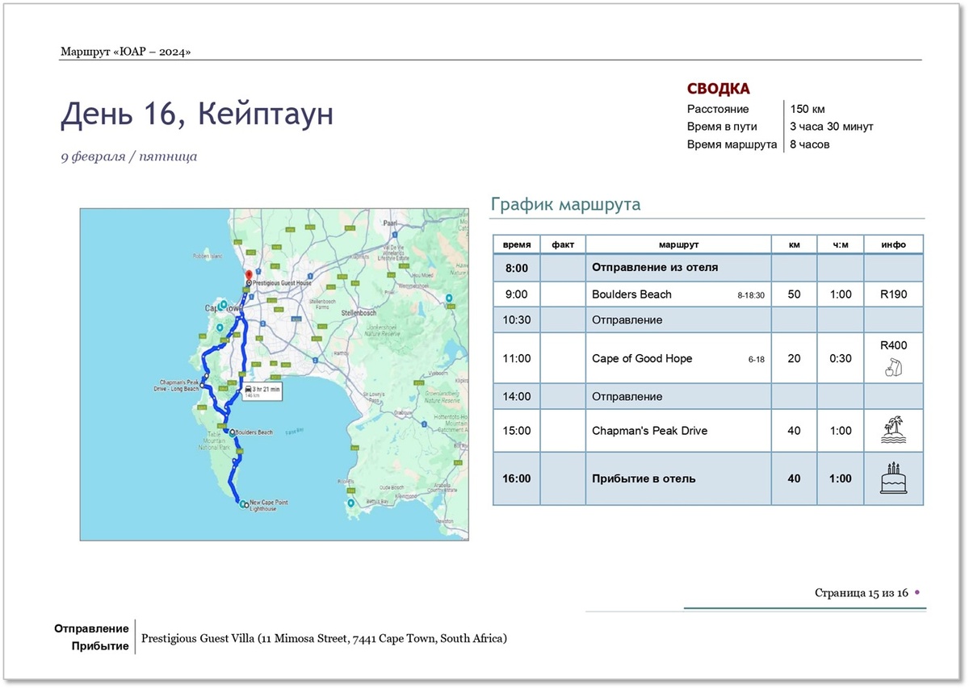
Task: Click the '11:00' time cell
Action: click(517, 358)
